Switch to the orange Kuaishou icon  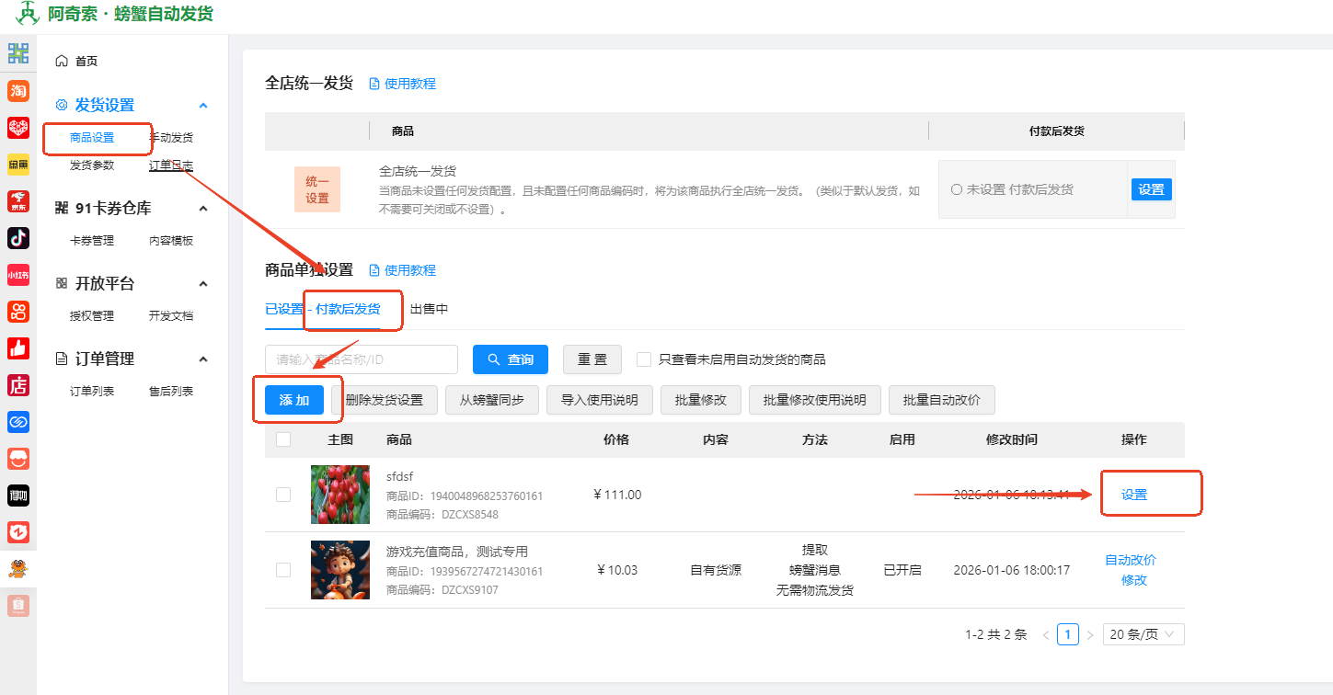18,312
